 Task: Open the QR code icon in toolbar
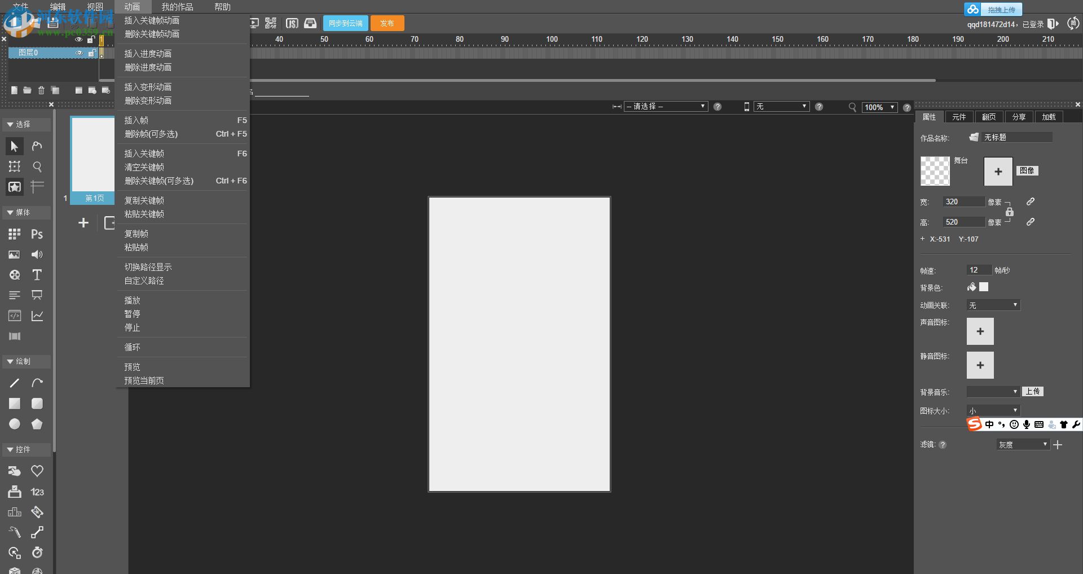tap(271, 23)
